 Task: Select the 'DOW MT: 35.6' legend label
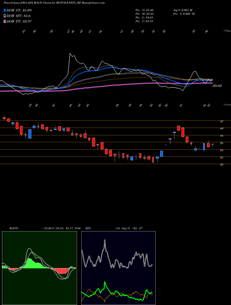pyautogui.click(x=18, y=16)
